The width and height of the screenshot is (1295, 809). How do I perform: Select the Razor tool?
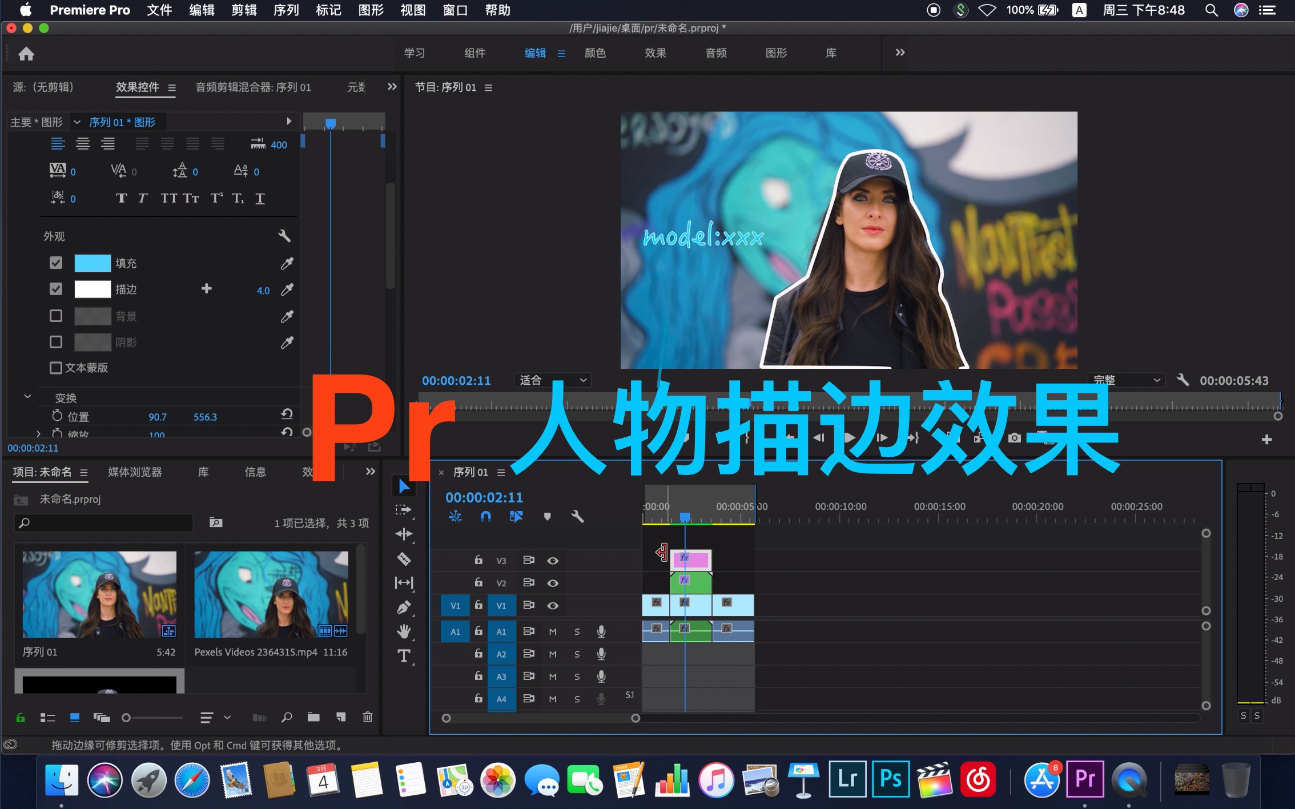click(x=404, y=558)
